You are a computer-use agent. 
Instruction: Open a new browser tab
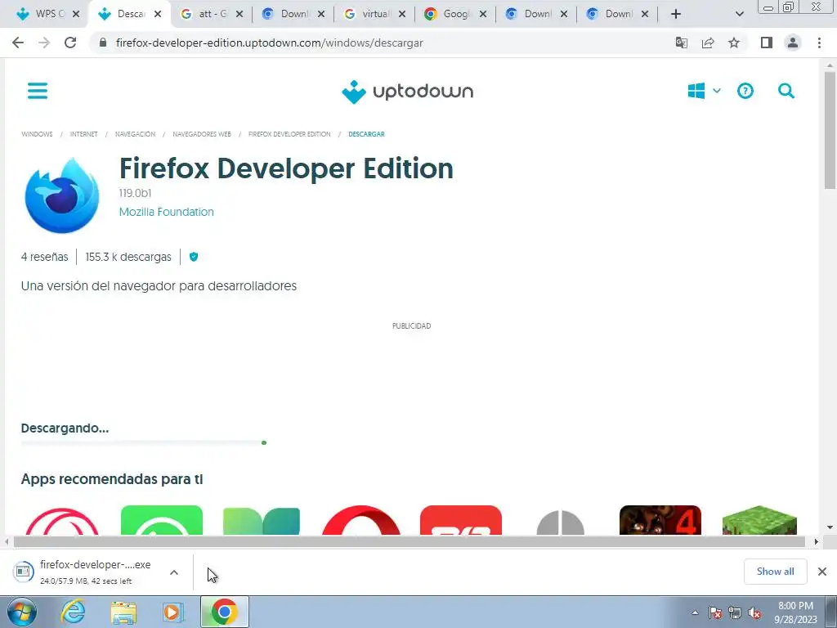coord(676,14)
